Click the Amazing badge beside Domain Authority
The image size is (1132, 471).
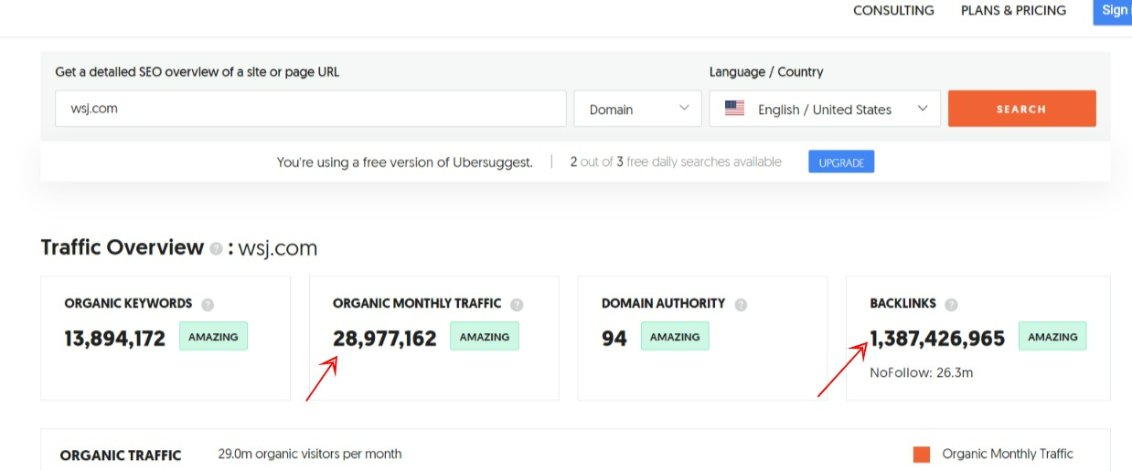(674, 337)
